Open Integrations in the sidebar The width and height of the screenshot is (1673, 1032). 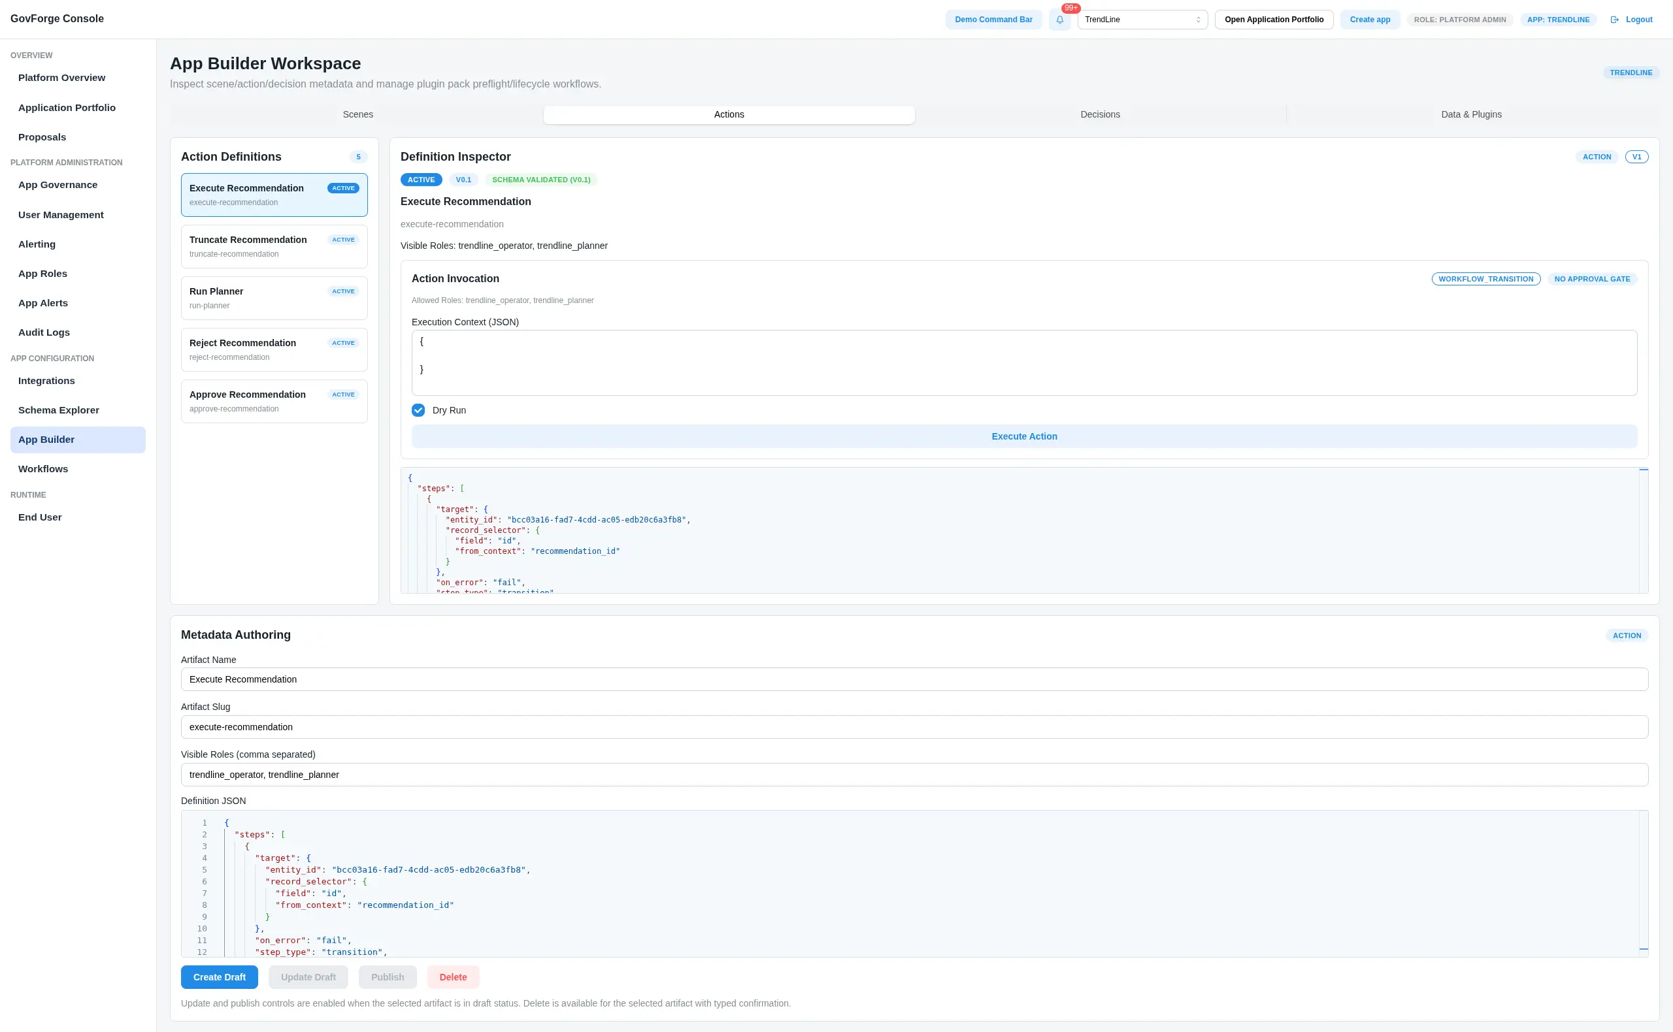coord(78,381)
